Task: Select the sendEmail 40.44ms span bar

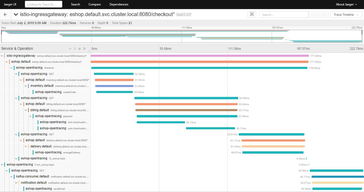Action: pos(337,189)
